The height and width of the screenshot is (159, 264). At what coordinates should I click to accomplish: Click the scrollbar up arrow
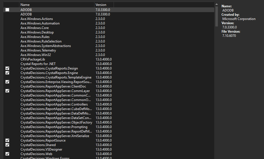tap(217, 4)
